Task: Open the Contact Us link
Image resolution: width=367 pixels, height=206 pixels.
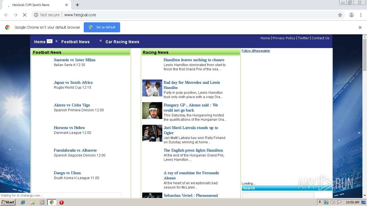Action: pos(321,38)
